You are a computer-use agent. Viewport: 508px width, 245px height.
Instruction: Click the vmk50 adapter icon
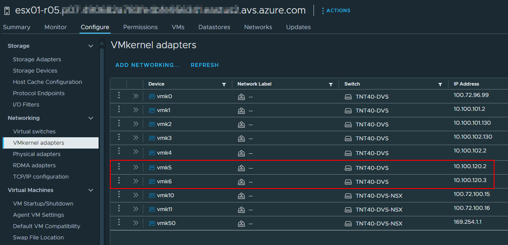[152, 224]
